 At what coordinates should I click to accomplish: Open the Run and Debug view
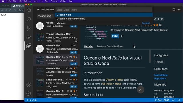pos(29,37)
